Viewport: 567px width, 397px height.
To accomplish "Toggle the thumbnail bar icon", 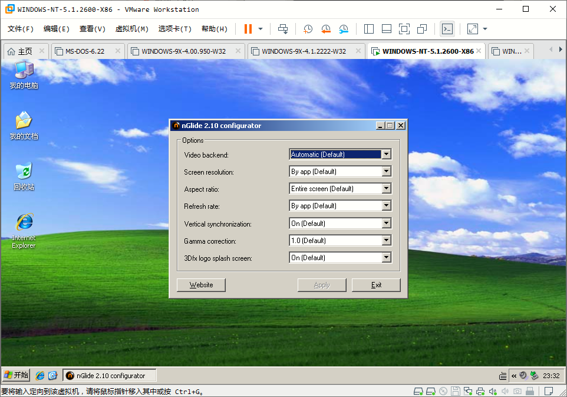I will (x=387, y=29).
